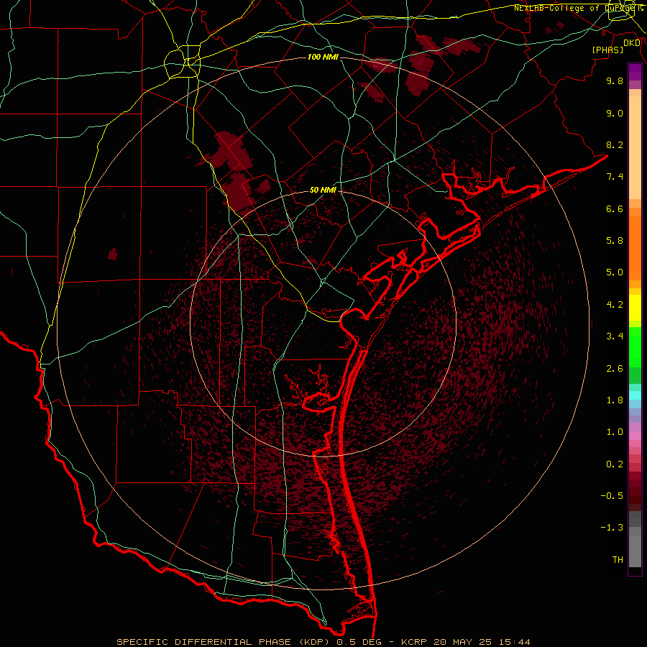
Task: Click the 5.0 legend value
Action: click(615, 272)
